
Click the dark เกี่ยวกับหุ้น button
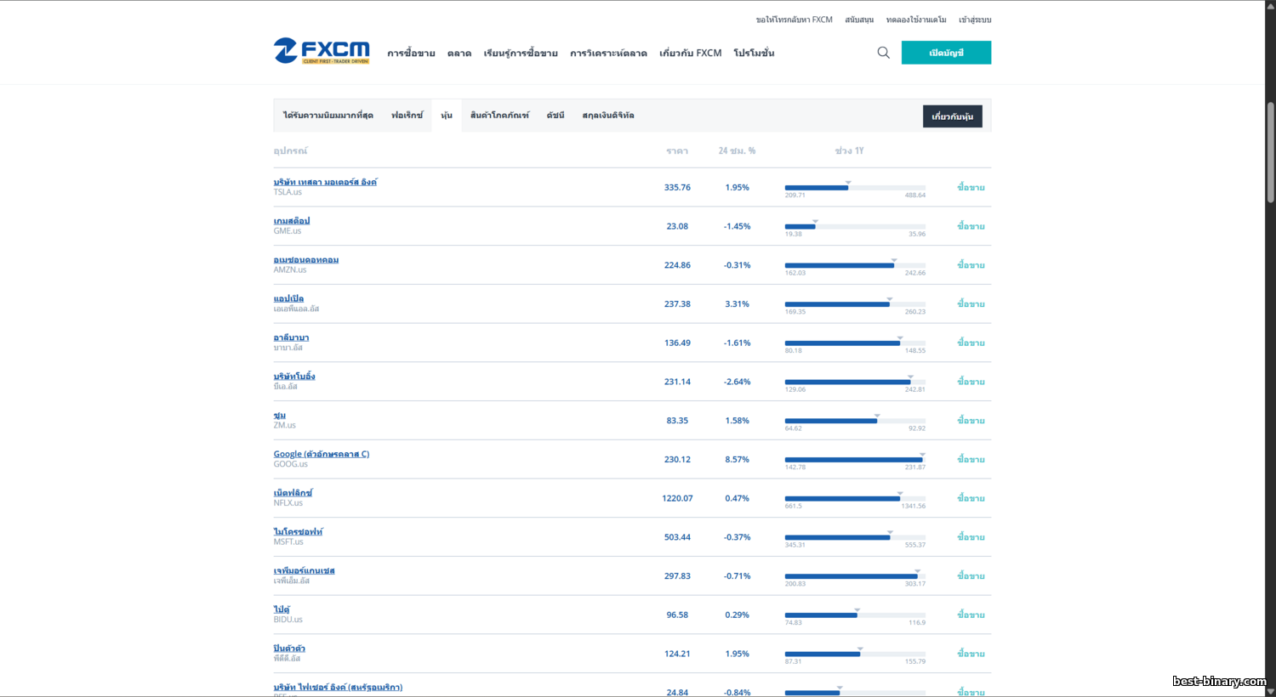(952, 116)
